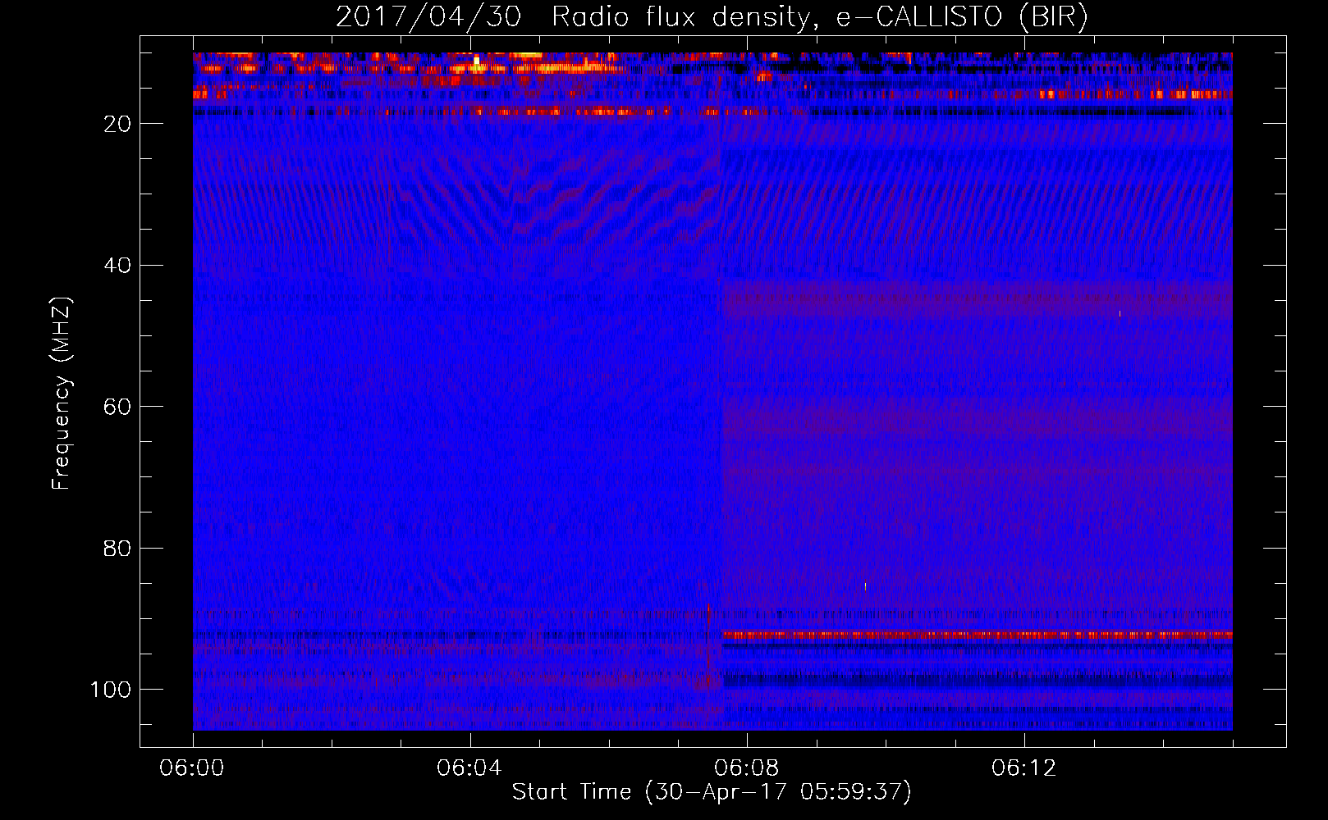Screen dimensions: 1328x820
Task: Click the '06:04' time tick label
Action: (x=469, y=768)
